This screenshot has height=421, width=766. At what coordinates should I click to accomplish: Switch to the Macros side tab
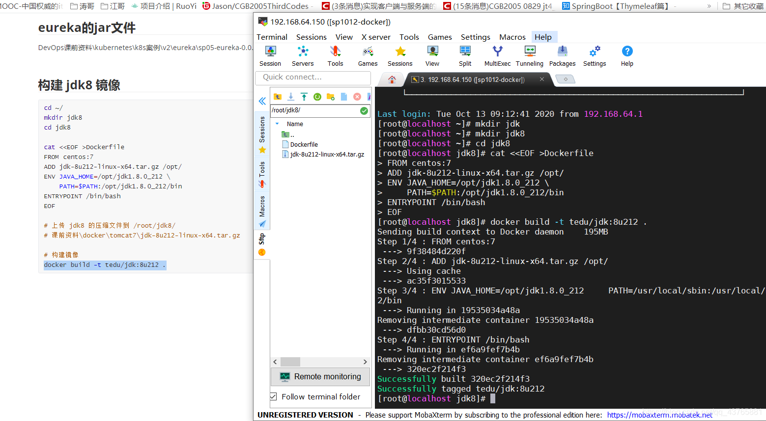tap(262, 211)
